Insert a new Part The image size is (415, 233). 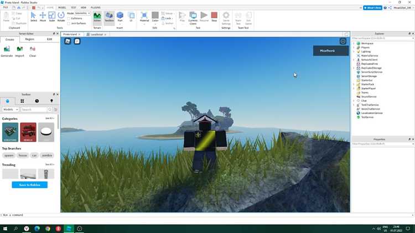click(x=120, y=17)
